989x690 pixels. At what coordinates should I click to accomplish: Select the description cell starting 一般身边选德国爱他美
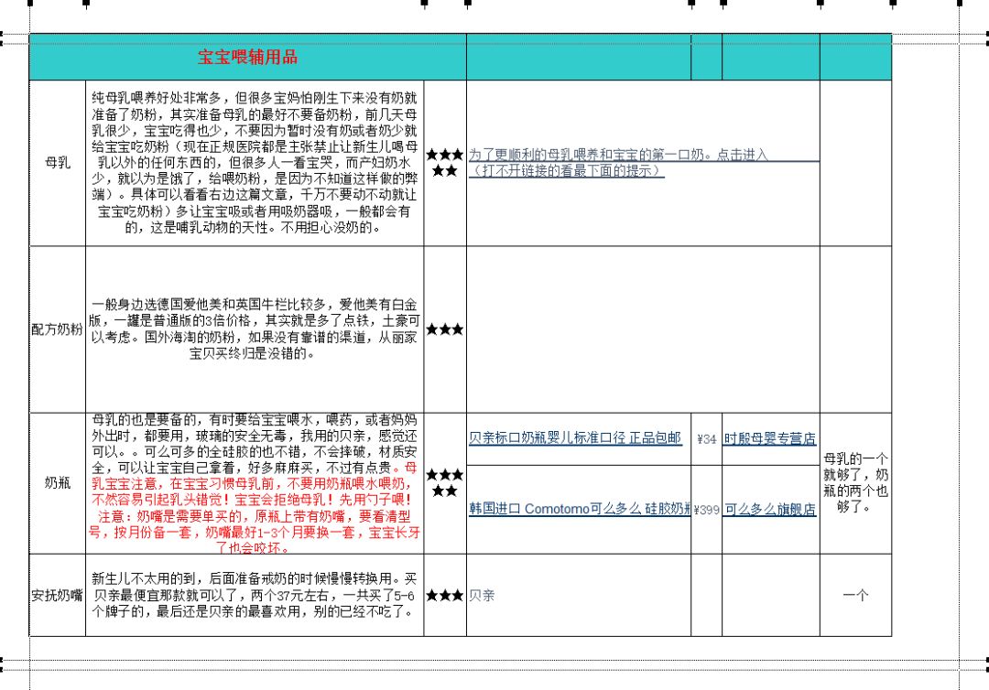click(x=255, y=329)
